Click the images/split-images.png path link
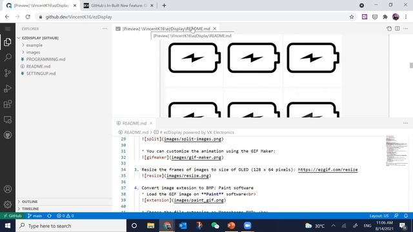This screenshot has height=232, width=413. tap(192, 139)
